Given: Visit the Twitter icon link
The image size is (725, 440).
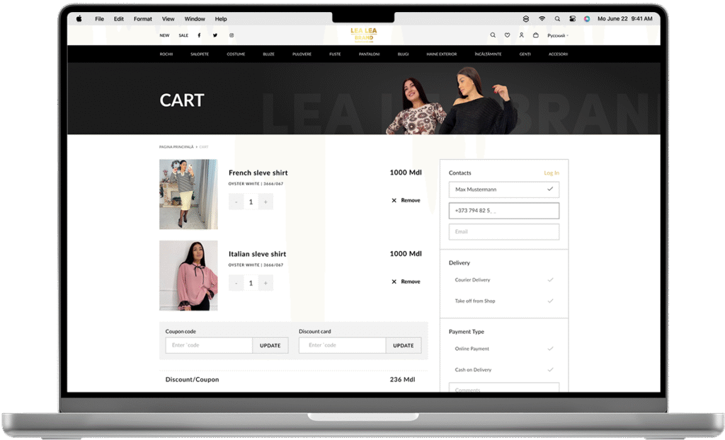Looking at the screenshot, I should click(x=215, y=35).
